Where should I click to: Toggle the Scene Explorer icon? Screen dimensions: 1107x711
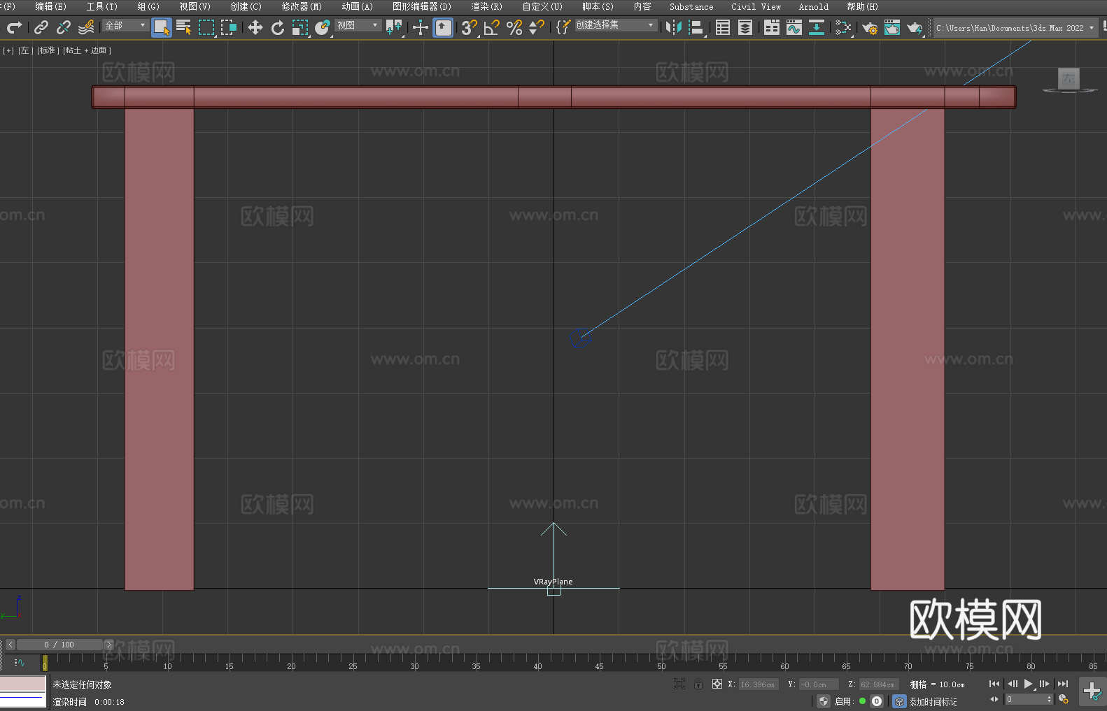723,27
